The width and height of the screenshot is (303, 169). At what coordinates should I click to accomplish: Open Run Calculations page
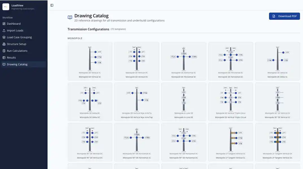click(x=24, y=51)
